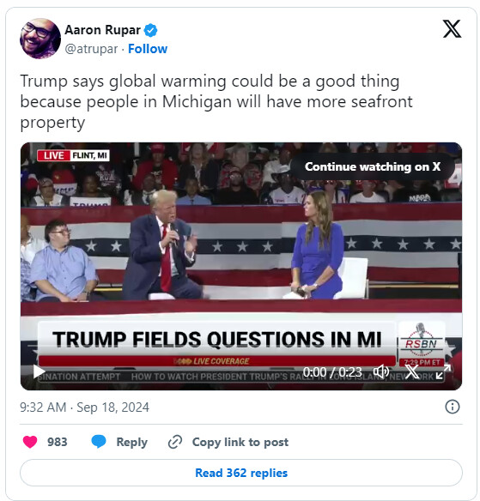Click the X logo in top right corner
The width and height of the screenshot is (480, 501).
[452, 29]
